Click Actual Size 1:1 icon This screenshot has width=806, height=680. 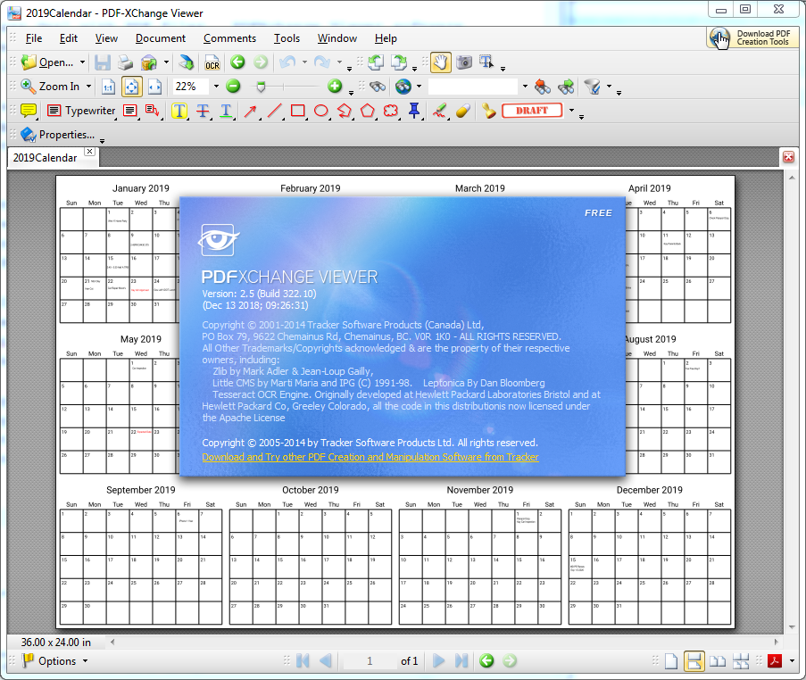108,87
